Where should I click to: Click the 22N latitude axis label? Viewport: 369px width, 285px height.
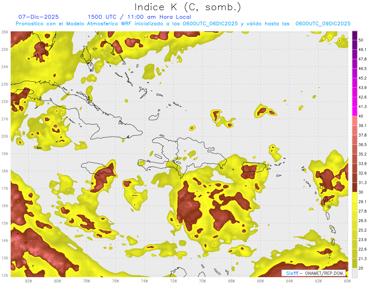pyautogui.click(x=4, y=101)
